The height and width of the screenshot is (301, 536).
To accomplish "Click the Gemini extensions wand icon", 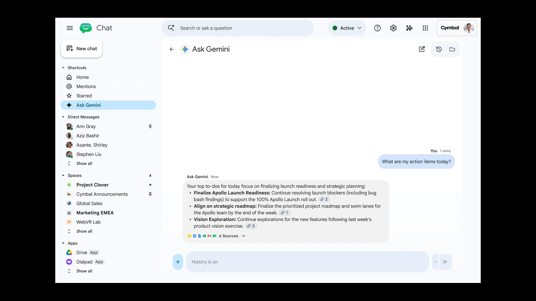I will pos(409,28).
